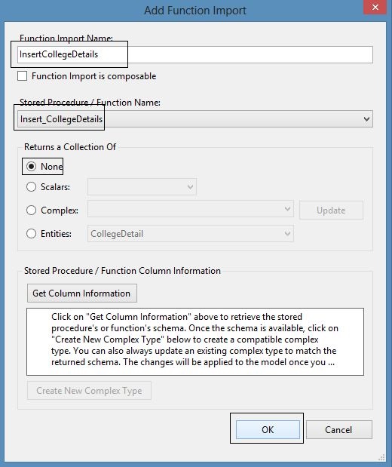Open the Complex type dropdown

tap(191, 209)
